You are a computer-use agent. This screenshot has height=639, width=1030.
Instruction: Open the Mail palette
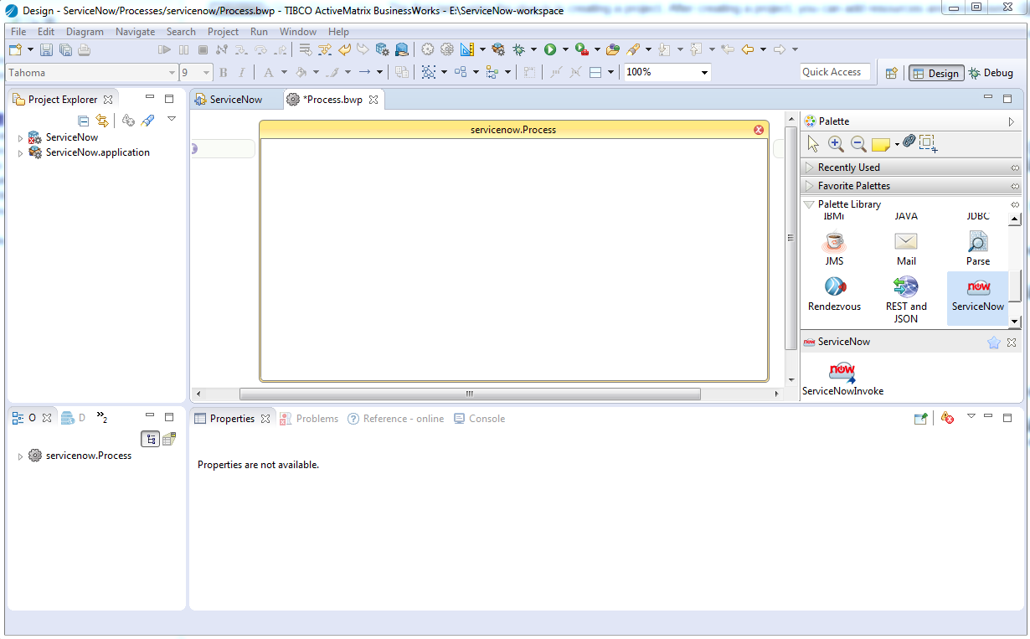point(906,249)
